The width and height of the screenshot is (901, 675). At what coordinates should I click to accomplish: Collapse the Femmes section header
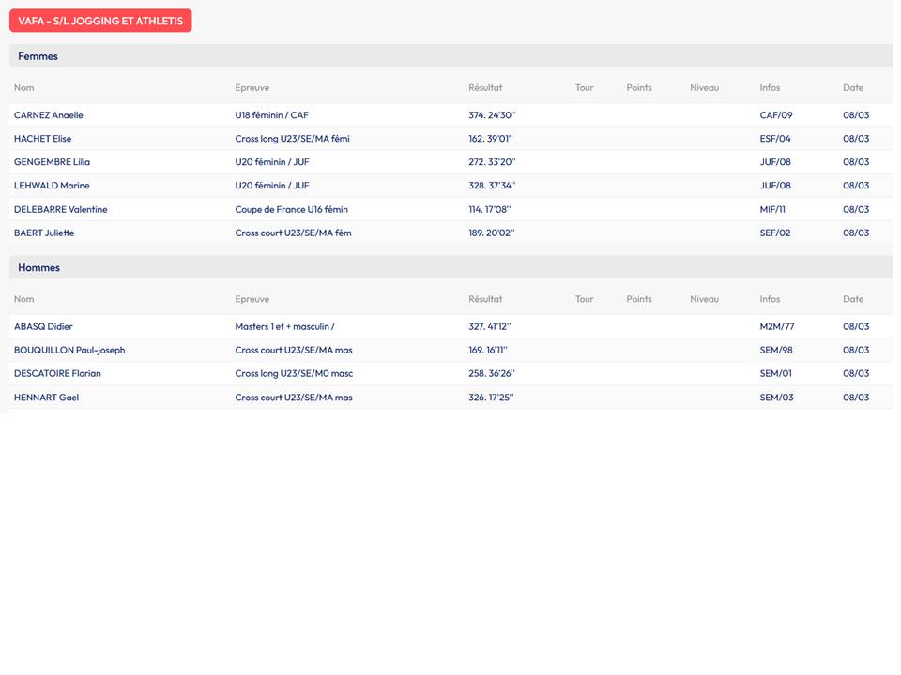(x=38, y=56)
